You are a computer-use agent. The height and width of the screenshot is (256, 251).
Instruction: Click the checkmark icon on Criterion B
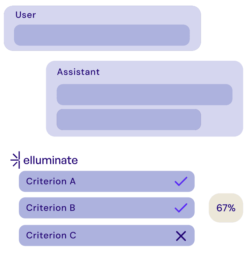tap(181, 208)
